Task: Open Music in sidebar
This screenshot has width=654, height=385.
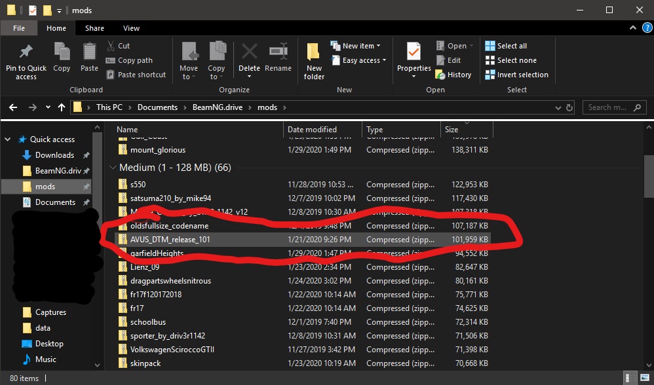Action: tap(39, 359)
